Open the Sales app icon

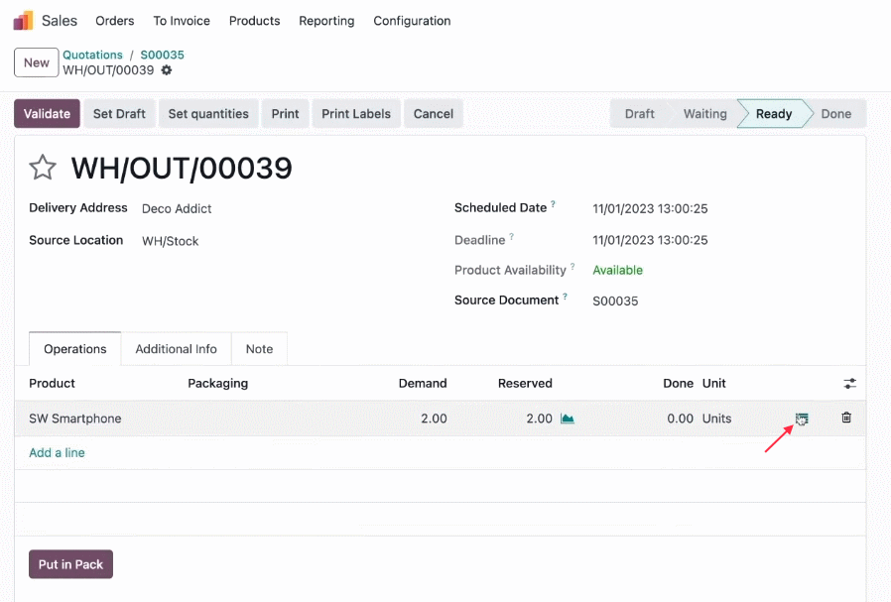click(x=23, y=21)
